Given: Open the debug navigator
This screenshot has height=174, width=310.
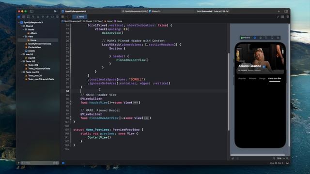Looking at the screenshot, I should [47, 17].
